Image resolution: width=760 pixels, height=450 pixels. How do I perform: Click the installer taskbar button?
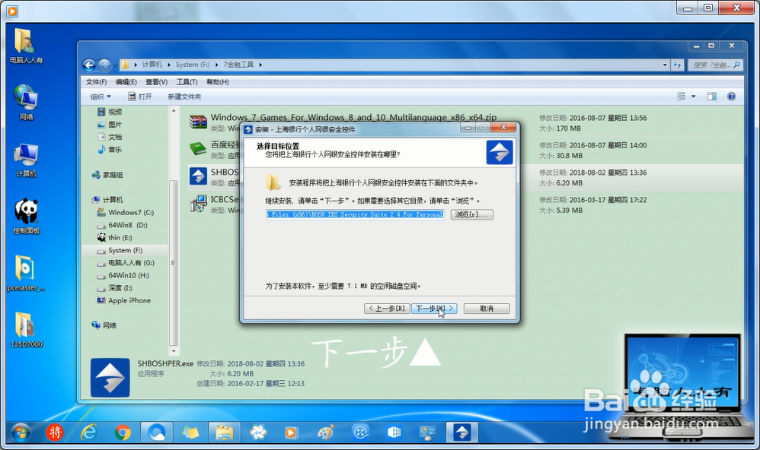(462, 432)
